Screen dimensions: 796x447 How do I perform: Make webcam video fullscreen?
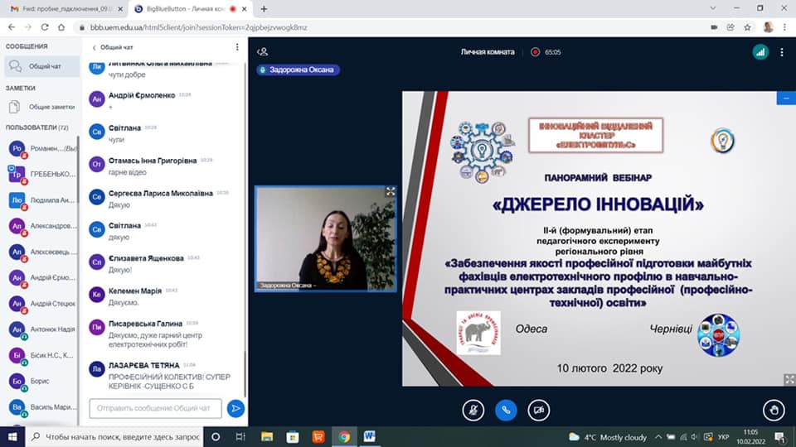point(391,191)
